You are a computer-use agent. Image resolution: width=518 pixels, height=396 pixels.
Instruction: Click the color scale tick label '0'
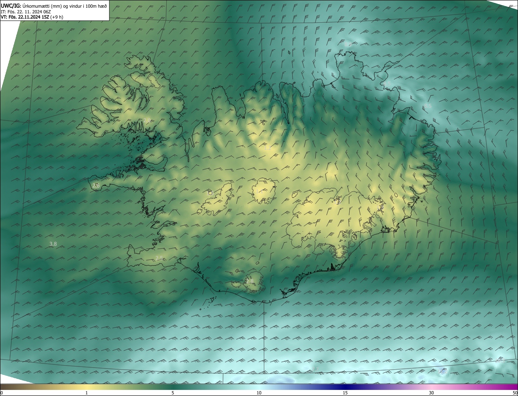2,393
